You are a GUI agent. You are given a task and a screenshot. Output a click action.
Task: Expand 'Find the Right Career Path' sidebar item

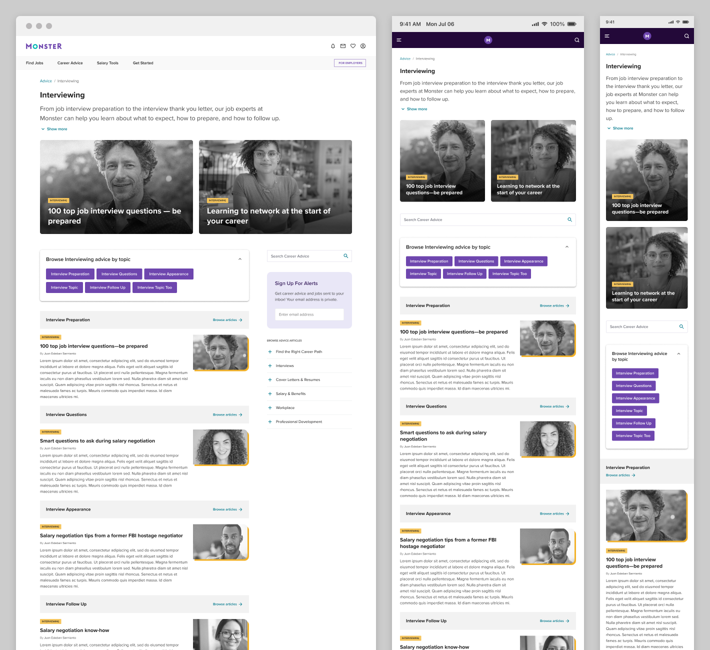click(270, 351)
